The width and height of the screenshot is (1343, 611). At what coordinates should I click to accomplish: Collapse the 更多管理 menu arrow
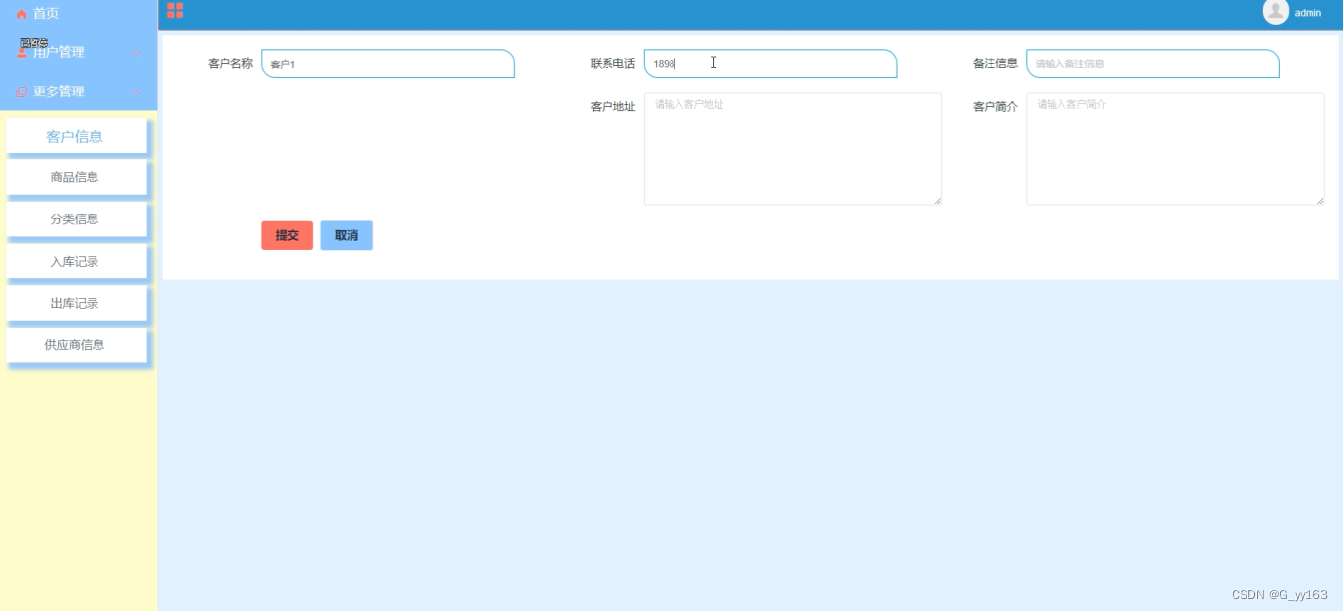coord(137,92)
